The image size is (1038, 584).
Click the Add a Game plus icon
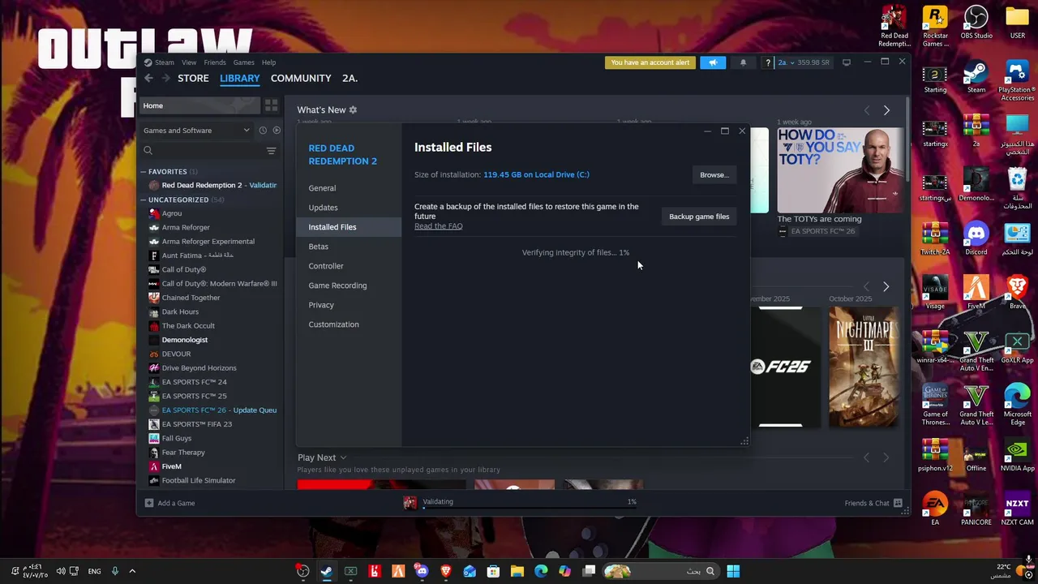point(148,503)
